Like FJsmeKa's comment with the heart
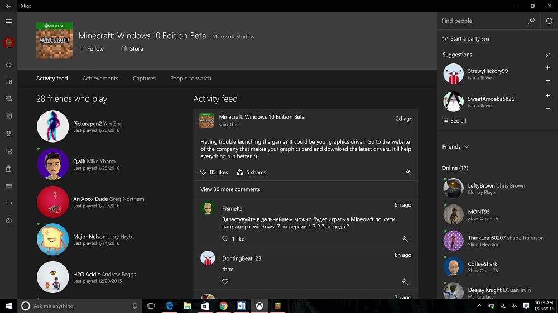The height and width of the screenshot is (313, 558). coord(225,239)
